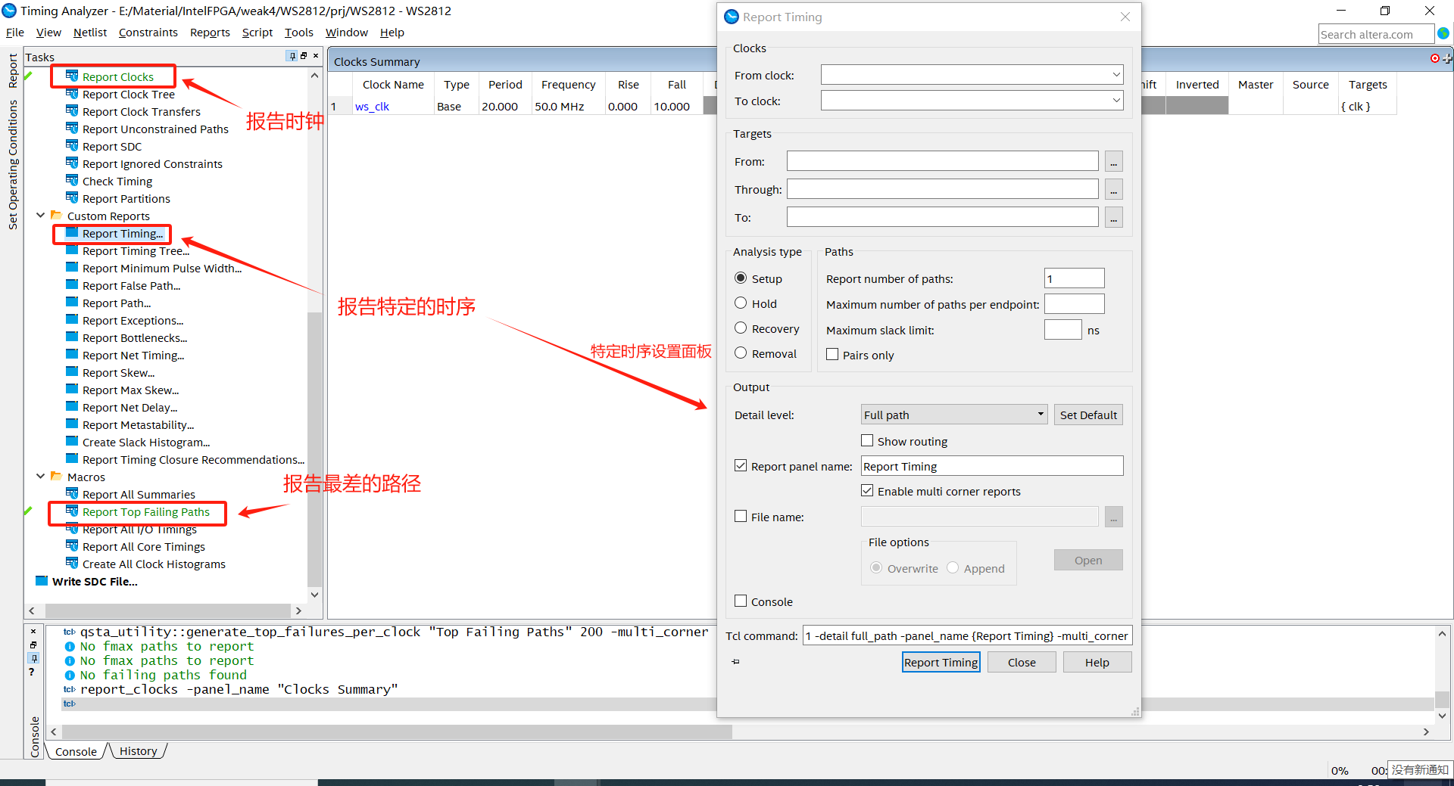
Task: Click the Report Minimum Pulse Width icon
Action: (x=72, y=268)
